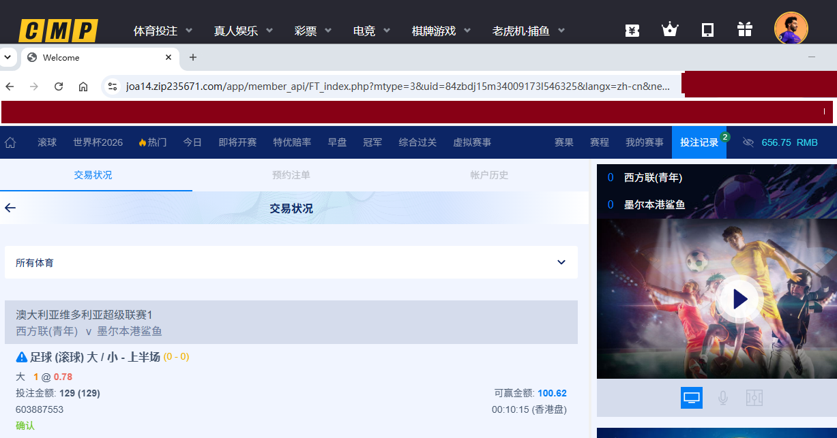Open a new browser tab
The height and width of the screenshot is (438, 837).
(193, 57)
